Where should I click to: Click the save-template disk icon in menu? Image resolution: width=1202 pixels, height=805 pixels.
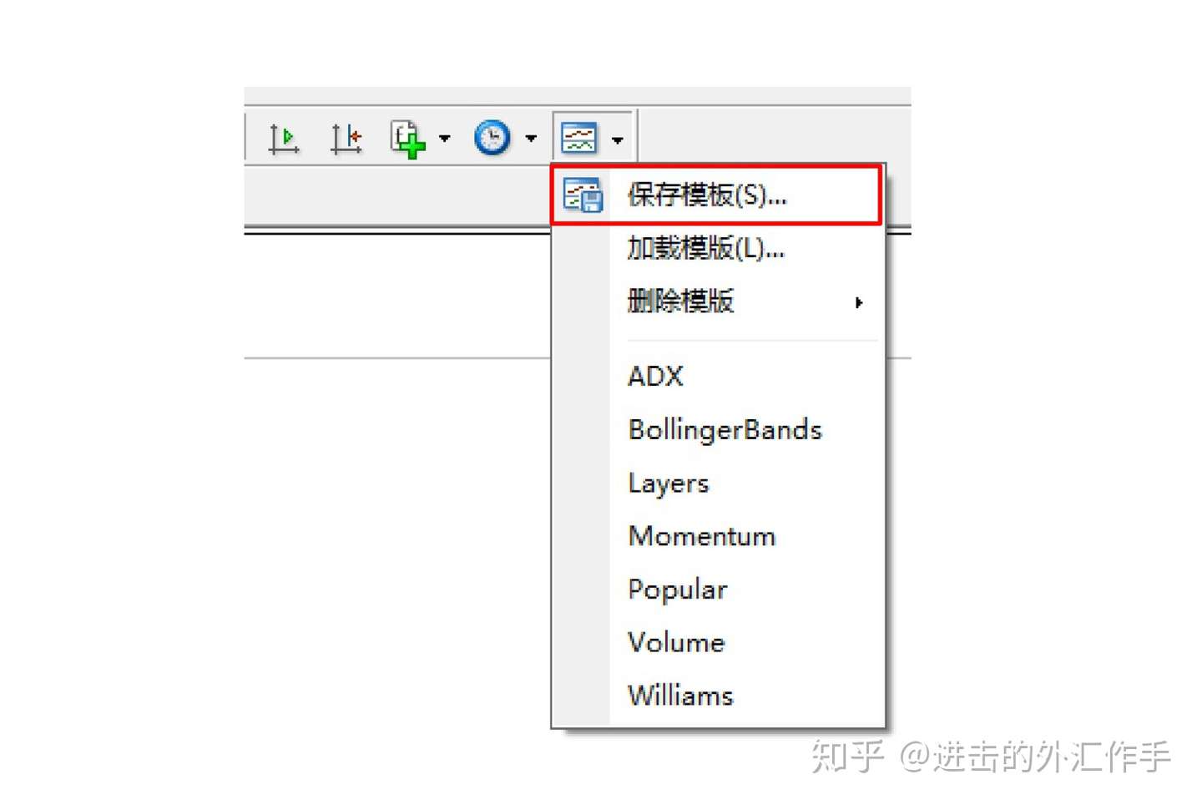(x=582, y=195)
